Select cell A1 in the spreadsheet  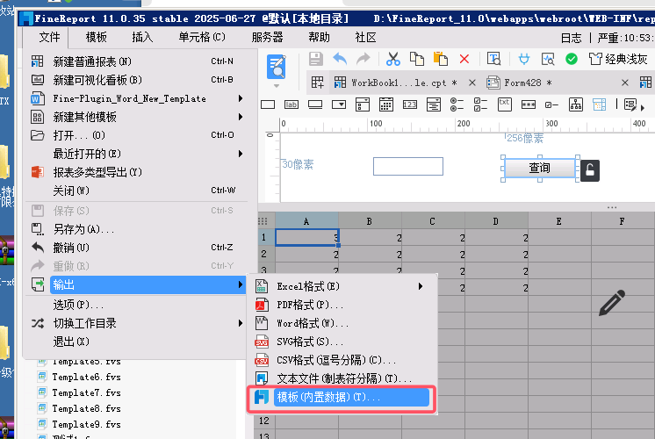[x=307, y=237]
